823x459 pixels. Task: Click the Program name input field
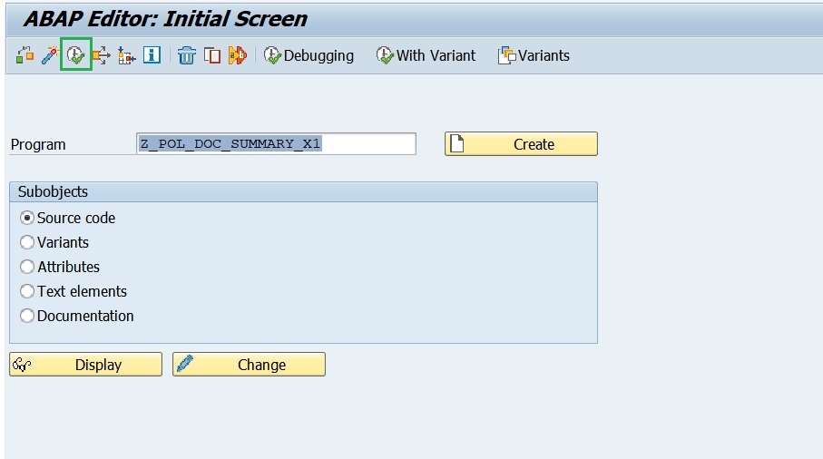276,143
